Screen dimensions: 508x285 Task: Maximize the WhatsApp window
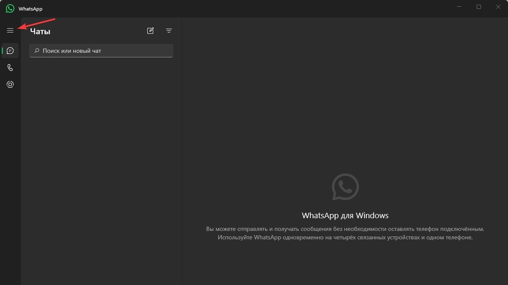tap(479, 7)
